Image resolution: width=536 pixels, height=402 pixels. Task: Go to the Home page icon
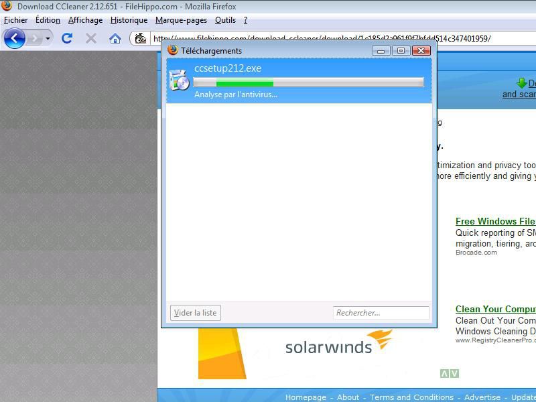[x=115, y=38]
